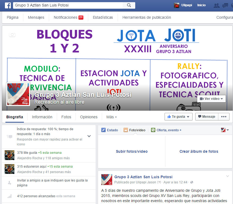This screenshot has width=233, height=204.
Task: Open friend requests icon in top bar
Action: (x=216, y=6)
